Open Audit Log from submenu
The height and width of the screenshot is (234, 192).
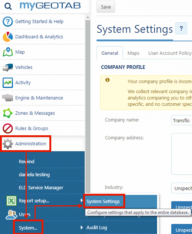[x=97, y=228]
